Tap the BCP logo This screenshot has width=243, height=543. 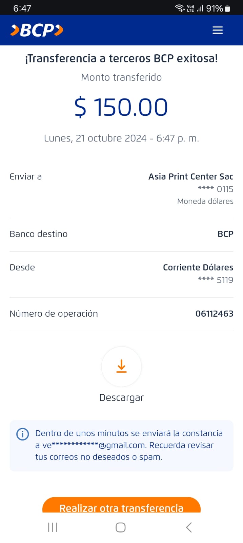(37, 30)
